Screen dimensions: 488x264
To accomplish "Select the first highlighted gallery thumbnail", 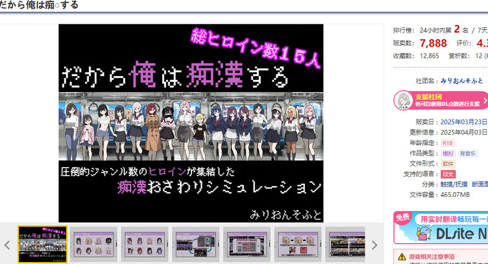I will pyautogui.click(x=43, y=244).
